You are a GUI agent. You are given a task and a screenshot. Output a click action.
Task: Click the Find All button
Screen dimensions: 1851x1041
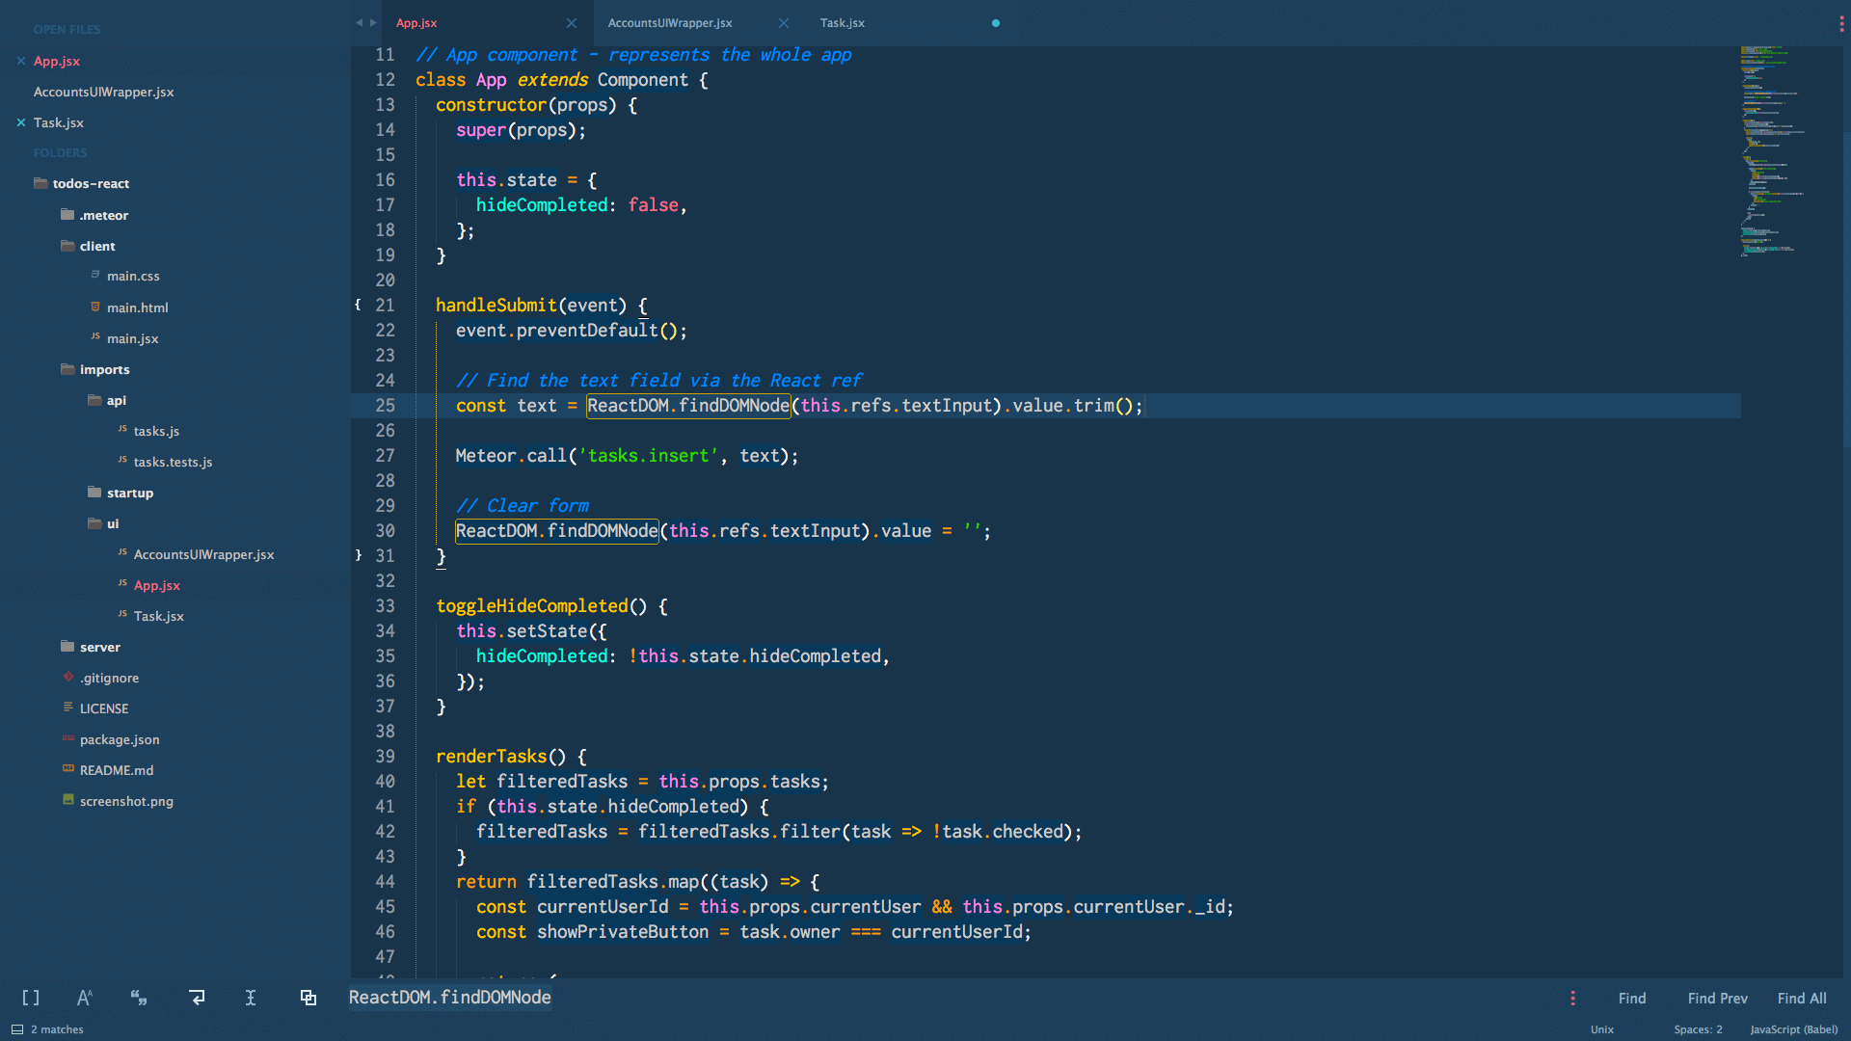pos(1800,997)
